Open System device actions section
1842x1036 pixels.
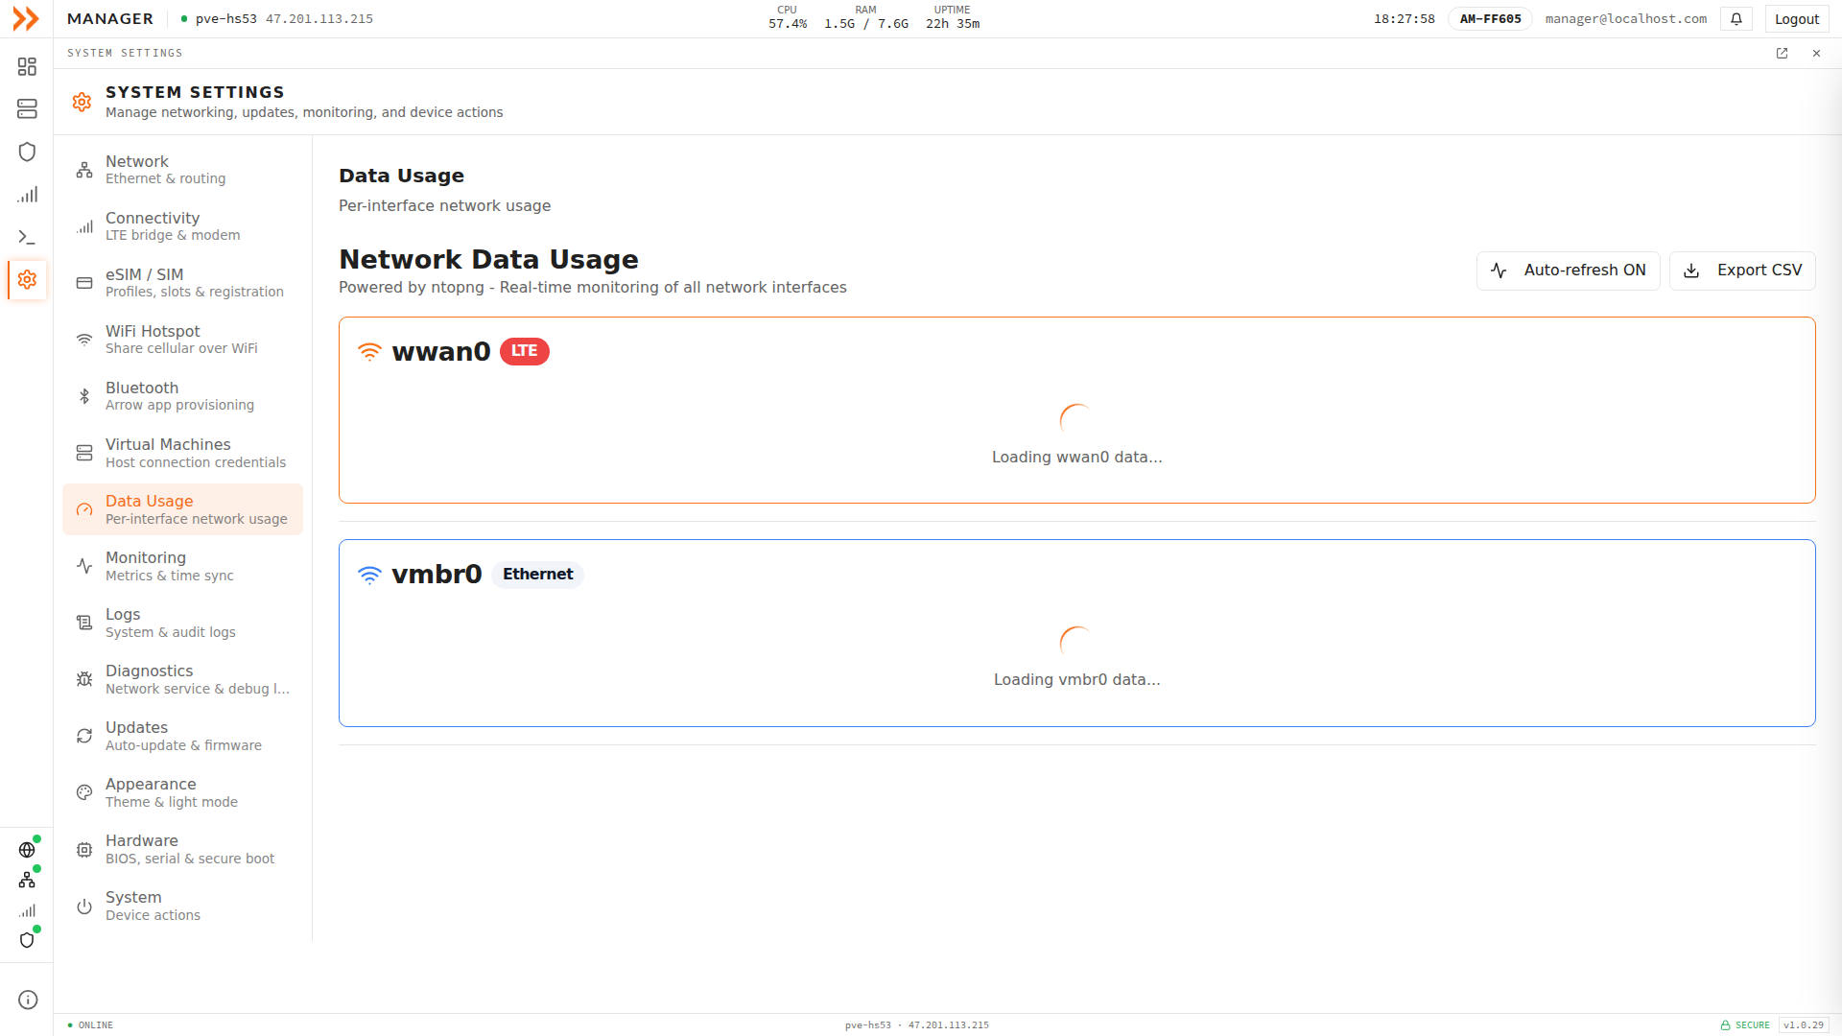click(183, 906)
